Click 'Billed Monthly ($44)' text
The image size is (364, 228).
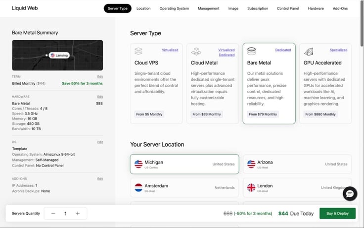pyautogui.click(x=29, y=84)
